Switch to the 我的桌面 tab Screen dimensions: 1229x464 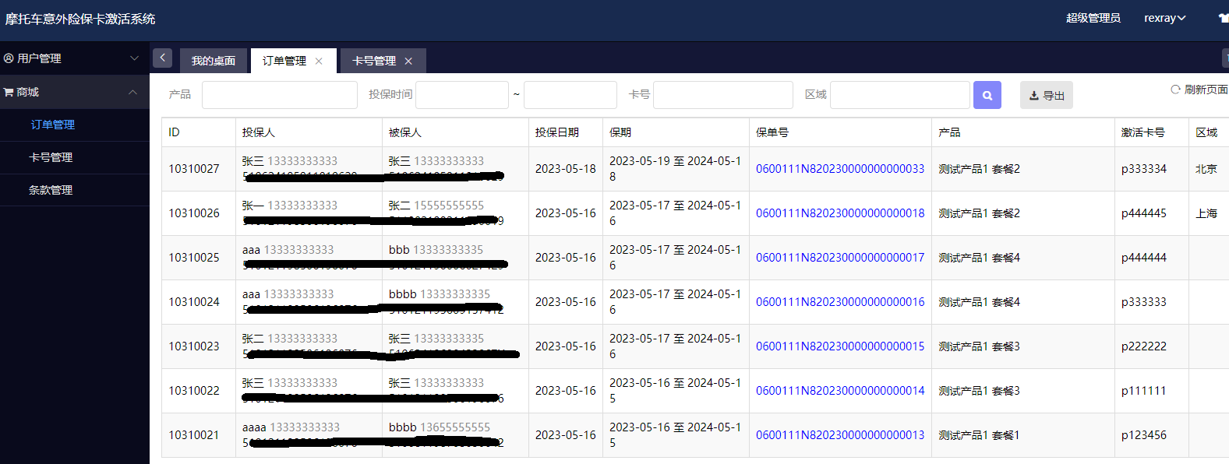(214, 61)
